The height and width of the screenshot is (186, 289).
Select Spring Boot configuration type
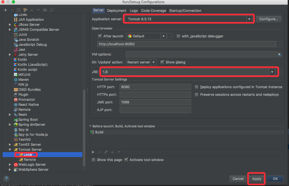point(28,120)
